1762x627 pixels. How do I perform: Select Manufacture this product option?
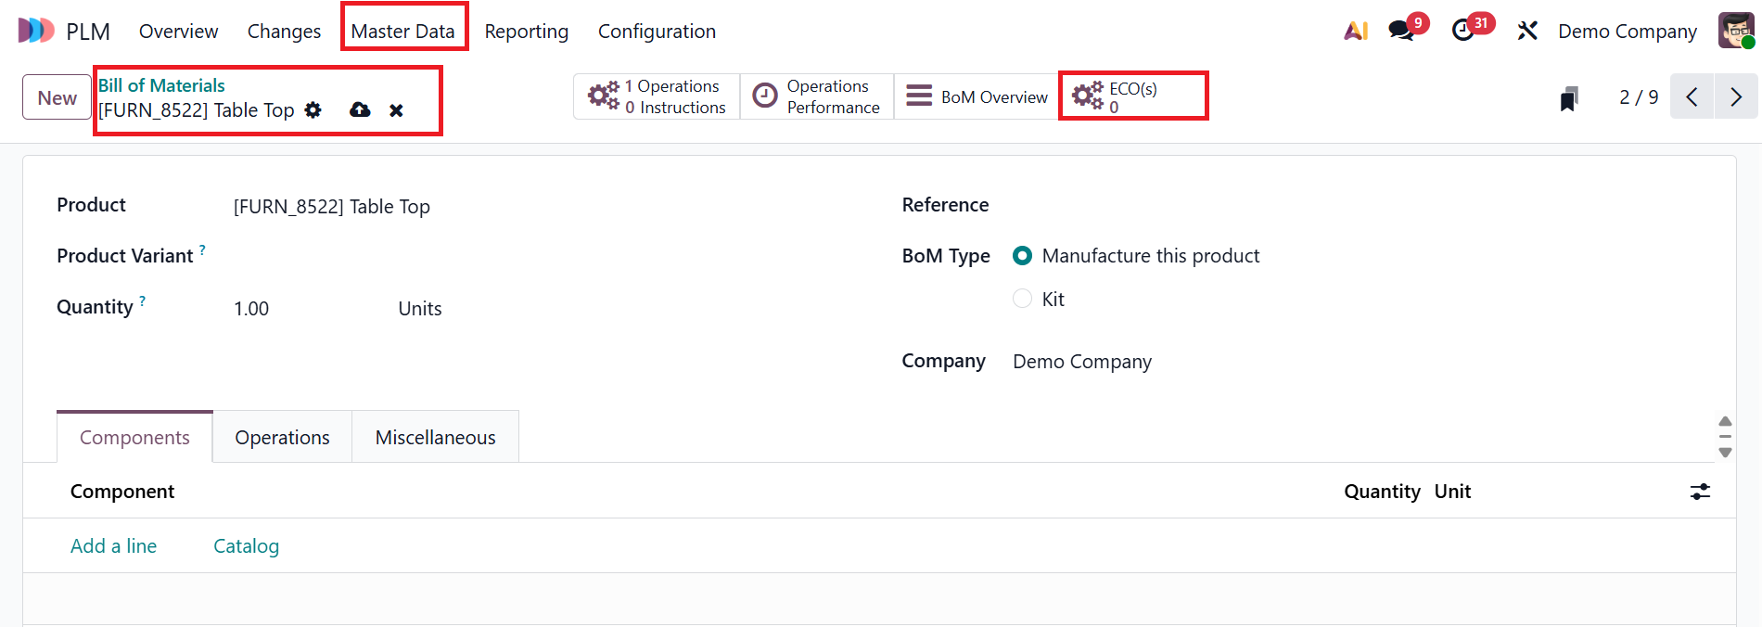coord(1022,255)
